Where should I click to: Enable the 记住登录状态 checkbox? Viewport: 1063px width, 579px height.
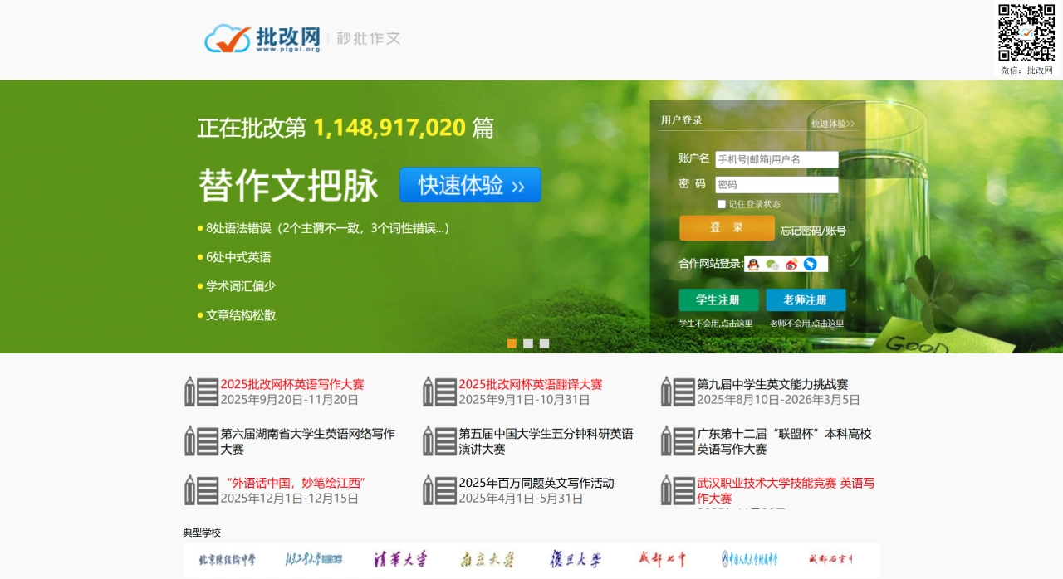point(722,203)
